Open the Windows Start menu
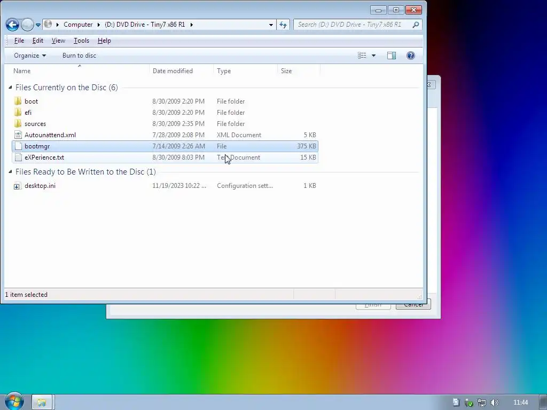This screenshot has height=410, width=547. pos(14,401)
